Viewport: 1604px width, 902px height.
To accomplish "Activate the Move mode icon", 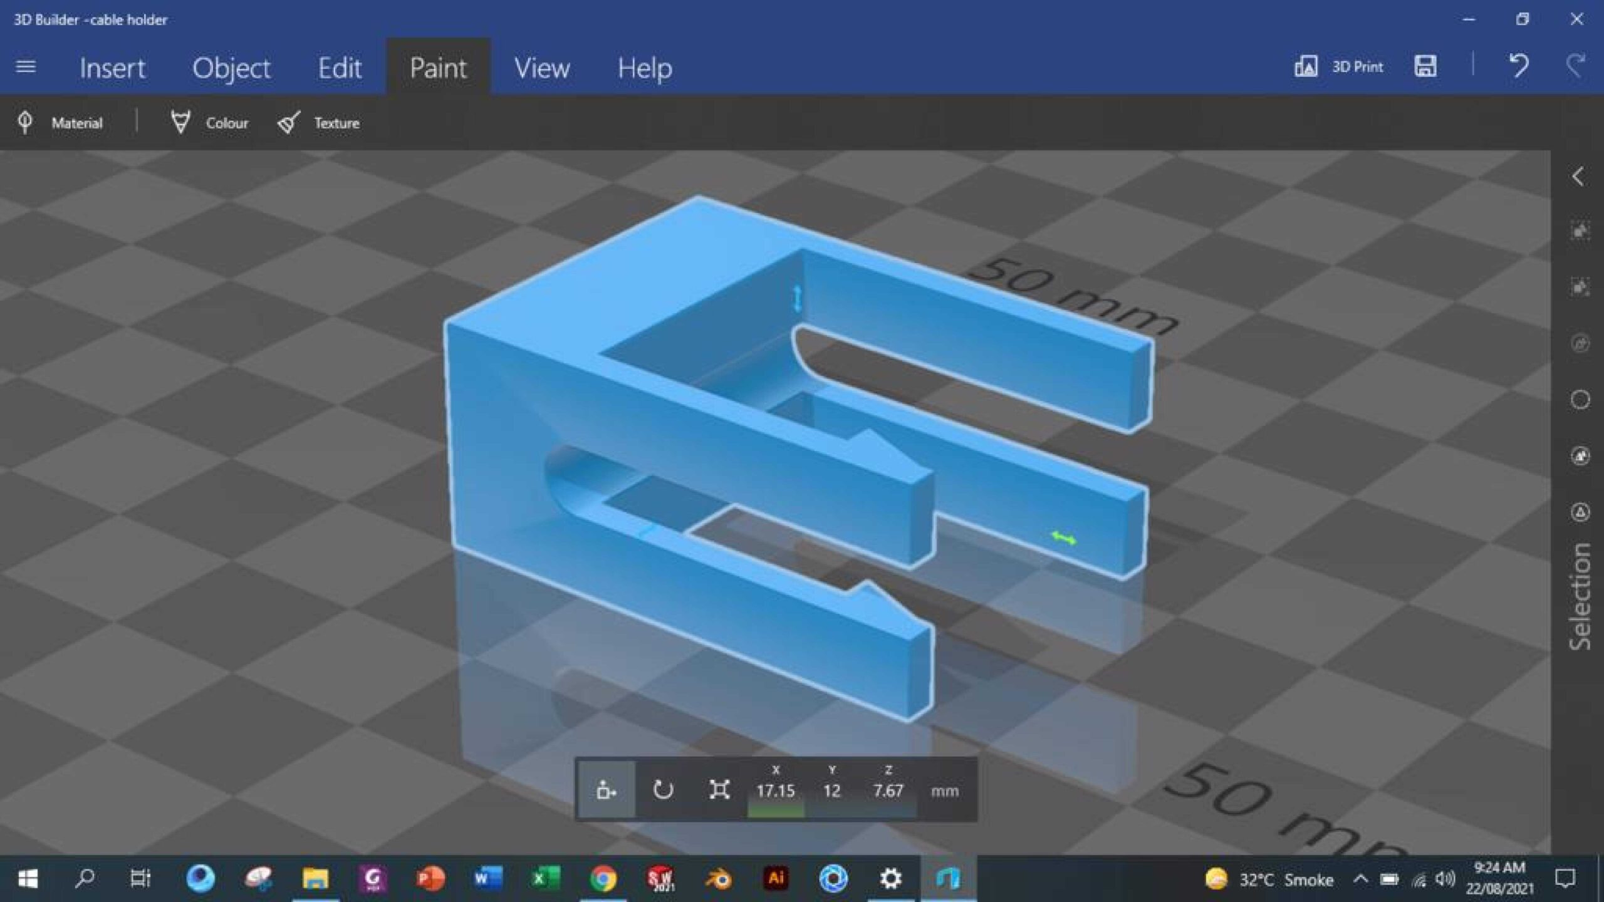I will tap(606, 789).
